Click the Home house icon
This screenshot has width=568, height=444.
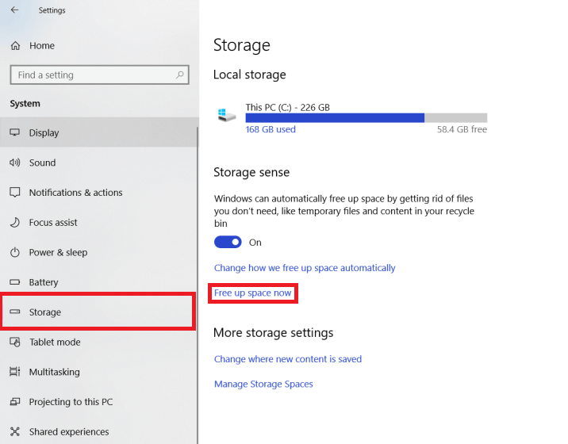click(15, 46)
